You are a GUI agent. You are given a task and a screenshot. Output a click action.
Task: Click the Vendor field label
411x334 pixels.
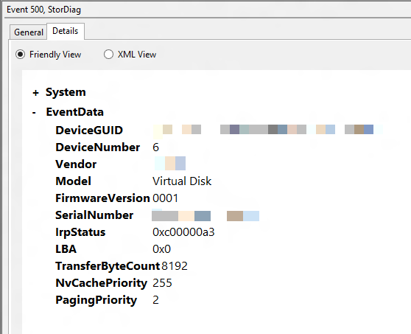[76, 164]
